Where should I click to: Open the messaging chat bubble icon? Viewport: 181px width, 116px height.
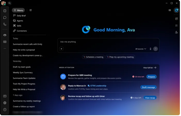tap(5, 18)
